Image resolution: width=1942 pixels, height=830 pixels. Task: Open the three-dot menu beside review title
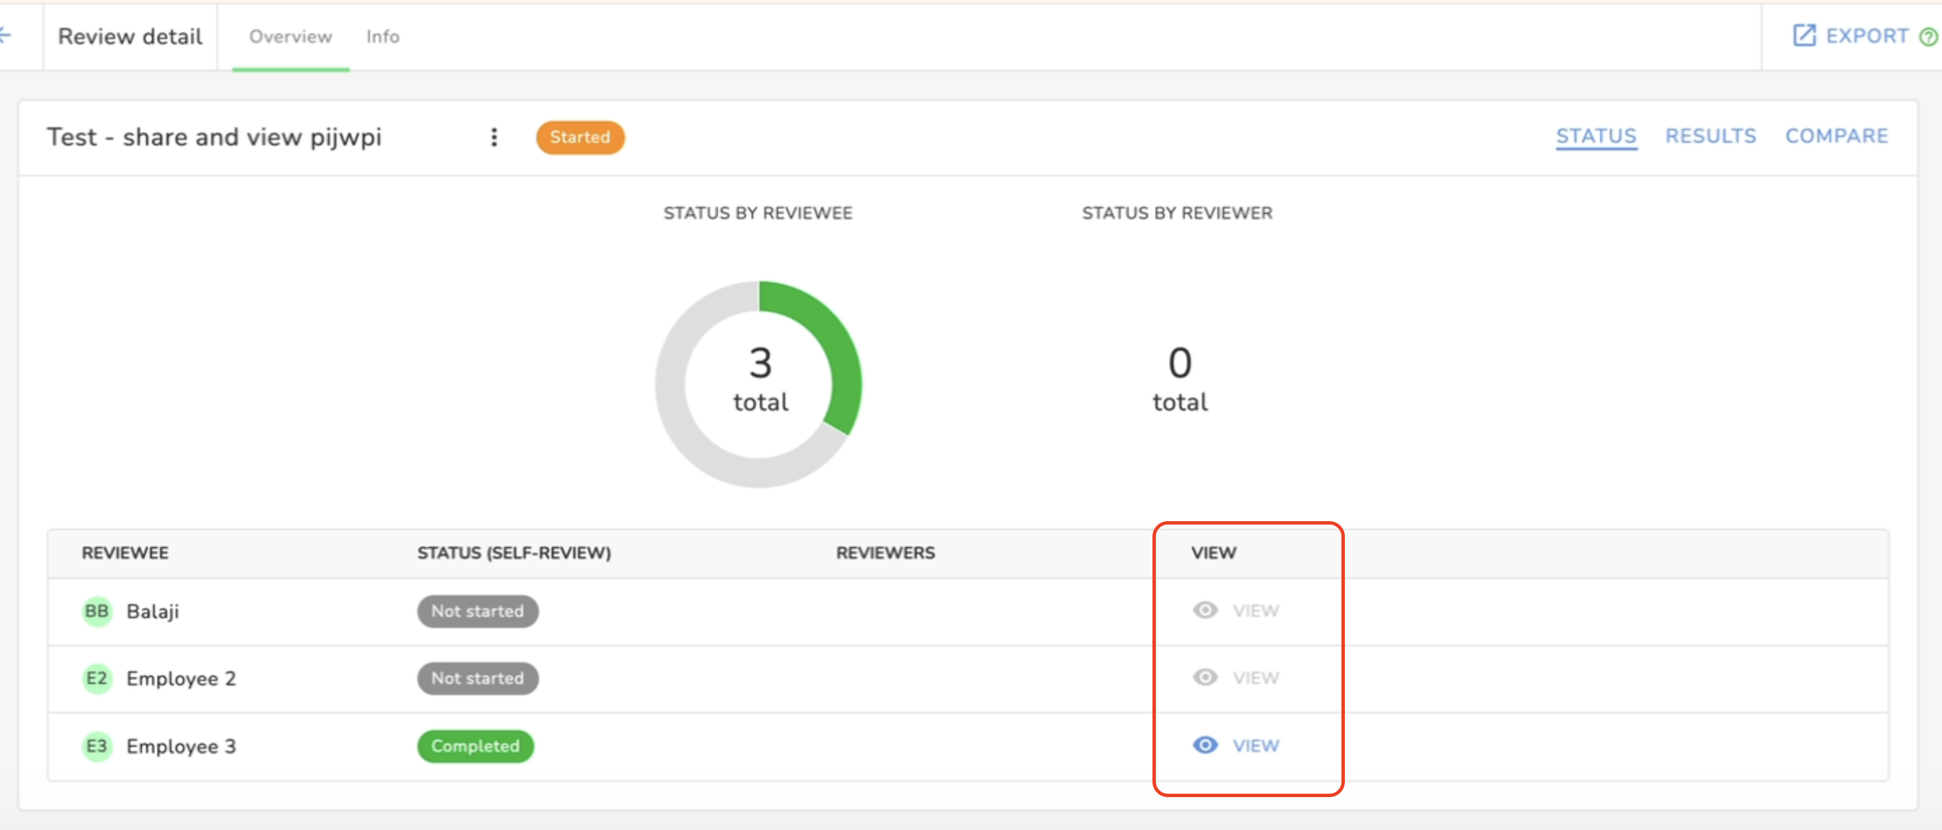(494, 137)
